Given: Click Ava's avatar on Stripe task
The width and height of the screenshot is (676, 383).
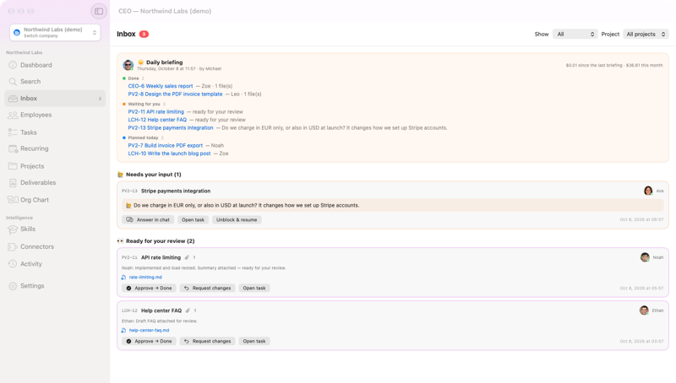Looking at the screenshot, I should [x=648, y=191].
